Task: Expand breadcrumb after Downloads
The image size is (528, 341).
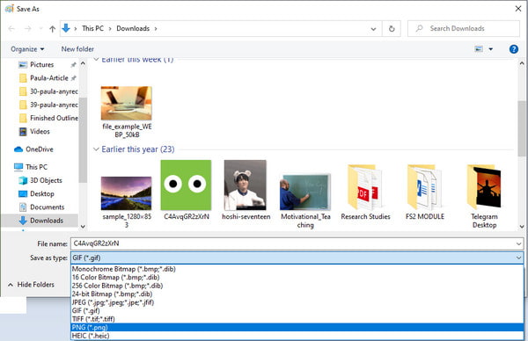Action: pyautogui.click(x=156, y=29)
